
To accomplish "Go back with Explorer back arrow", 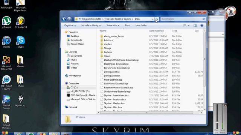I will coord(64,19).
